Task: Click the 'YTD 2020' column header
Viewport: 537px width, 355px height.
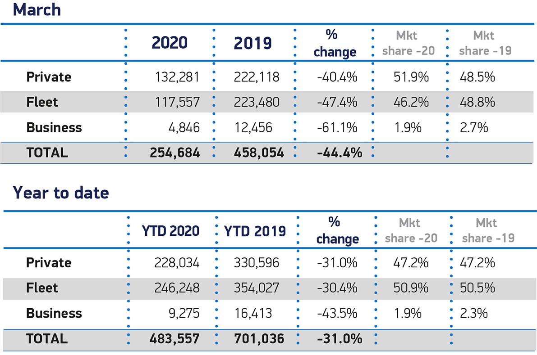Action: coord(170,231)
